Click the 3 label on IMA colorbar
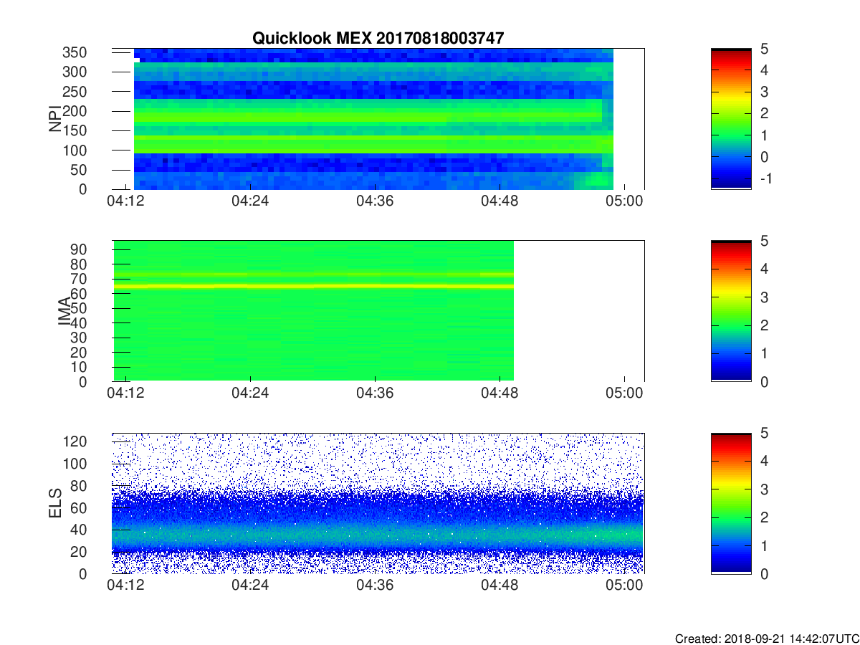The width and height of the screenshot is (860, 645). pyautogui.click(x=764, y=297)
